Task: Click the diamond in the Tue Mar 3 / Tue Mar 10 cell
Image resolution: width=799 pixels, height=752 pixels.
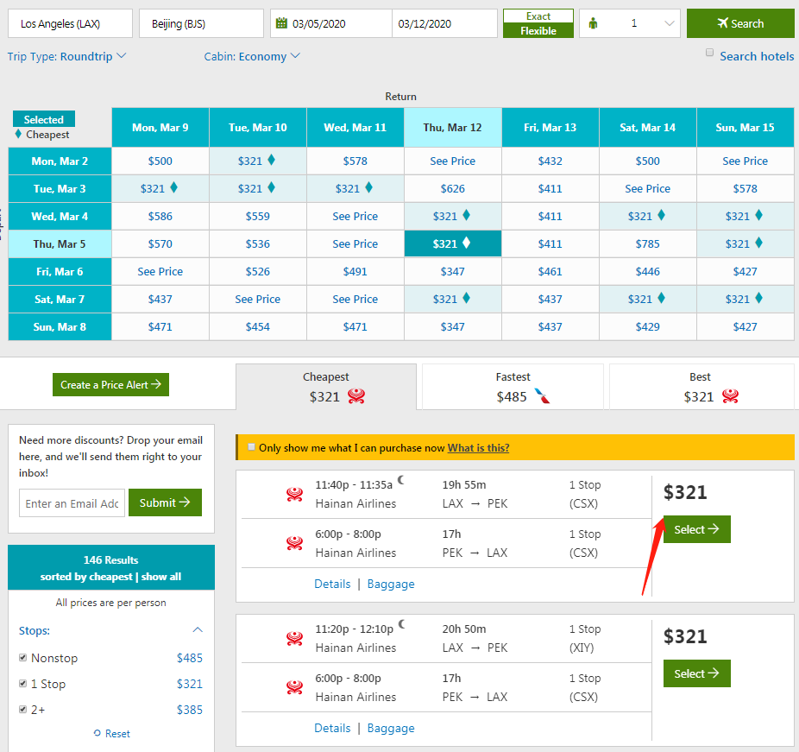Action: click(272, 187)
